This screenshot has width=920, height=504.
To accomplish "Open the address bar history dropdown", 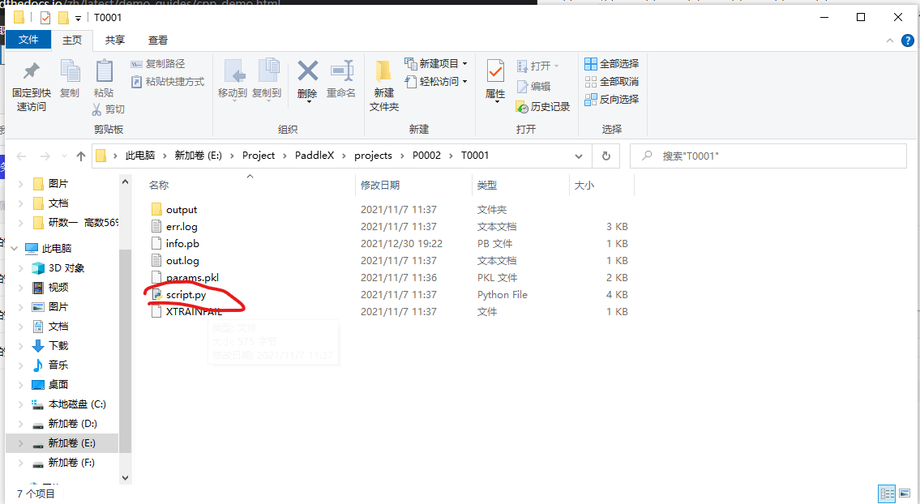I will click(x=578, y=156).
